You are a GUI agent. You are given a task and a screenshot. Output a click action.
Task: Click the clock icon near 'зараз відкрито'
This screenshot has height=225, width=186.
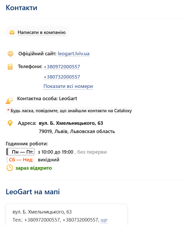[10, 168]
